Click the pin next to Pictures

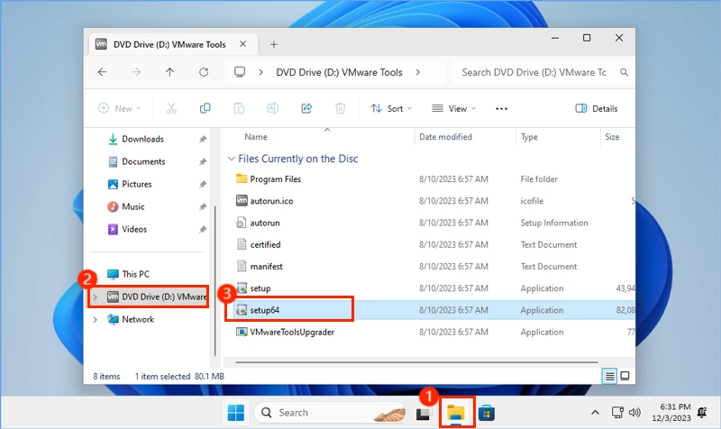coord(202,185)
